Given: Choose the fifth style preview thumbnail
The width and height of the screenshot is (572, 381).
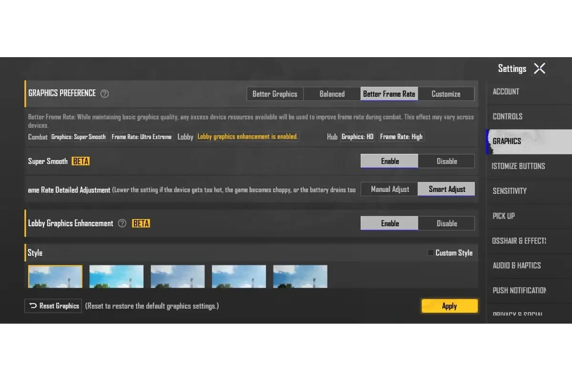Looking at the screenshot, I should click(300, 277).
